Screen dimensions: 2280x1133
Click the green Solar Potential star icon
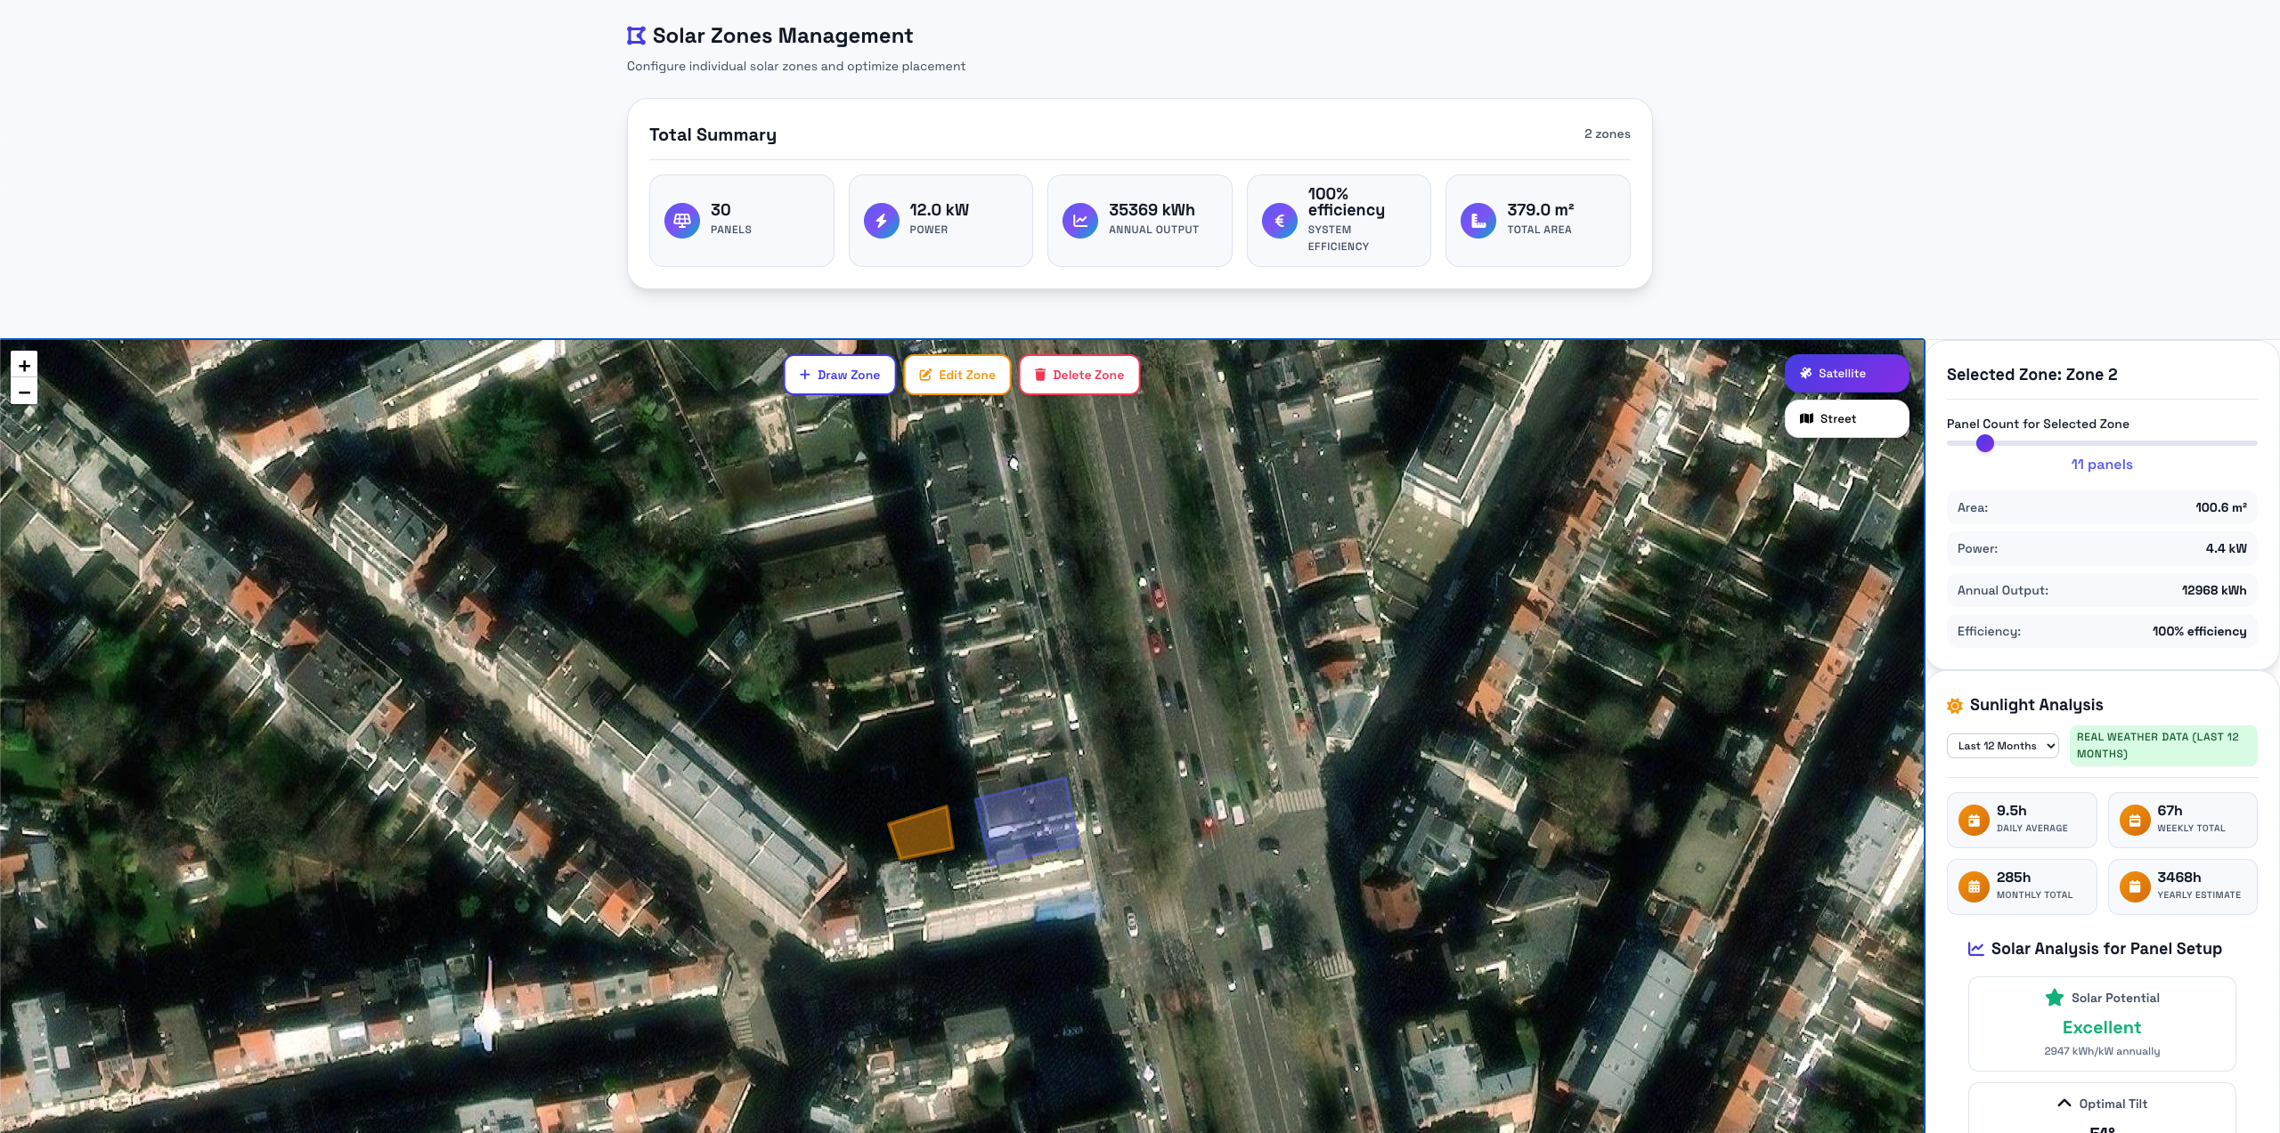click(x=2055, y=998)
